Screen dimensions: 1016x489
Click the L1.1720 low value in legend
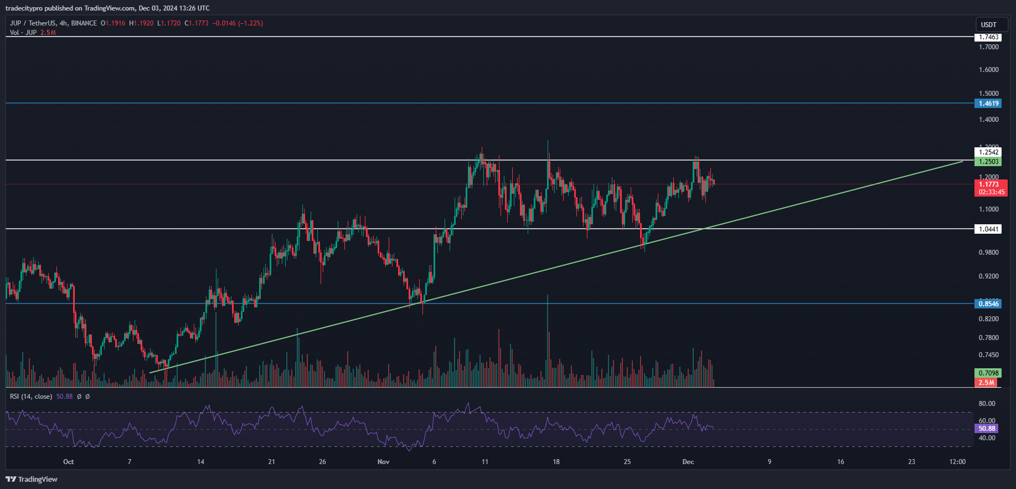point(169,23)
